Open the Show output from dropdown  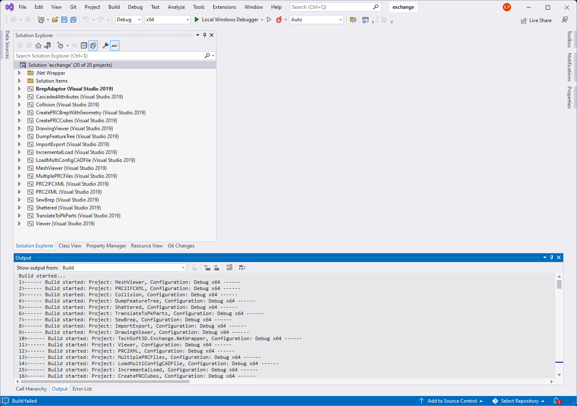pos(183,267)
